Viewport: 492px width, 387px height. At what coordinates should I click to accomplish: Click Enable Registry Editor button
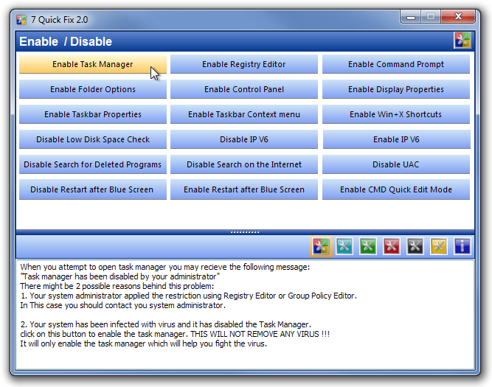244,64
